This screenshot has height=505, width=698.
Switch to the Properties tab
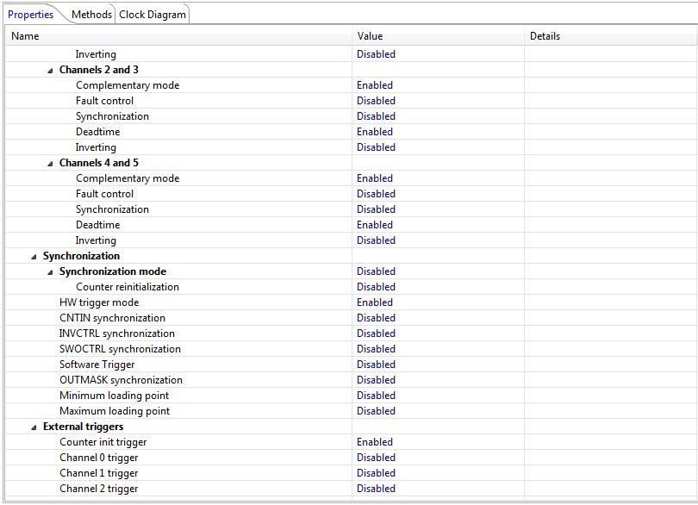(x=31, y=15)
